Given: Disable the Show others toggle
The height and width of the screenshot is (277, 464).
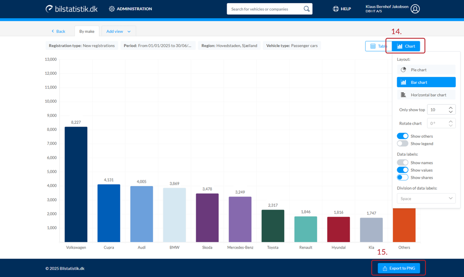Looking at the screenshot, I should tap(402, 136).
